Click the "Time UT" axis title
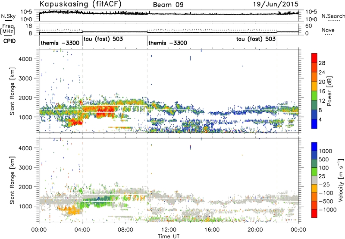This screenshot has height=239, width=345. 169,236
